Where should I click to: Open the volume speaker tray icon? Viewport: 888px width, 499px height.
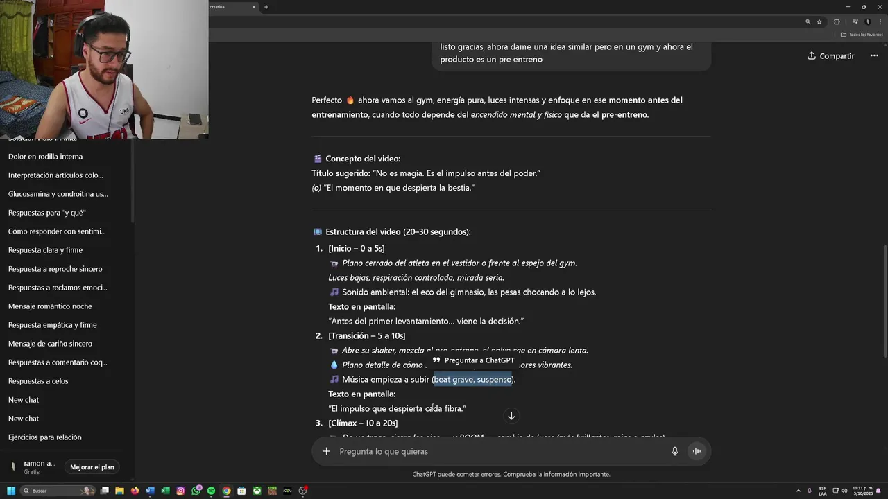(x=844, y=491)
